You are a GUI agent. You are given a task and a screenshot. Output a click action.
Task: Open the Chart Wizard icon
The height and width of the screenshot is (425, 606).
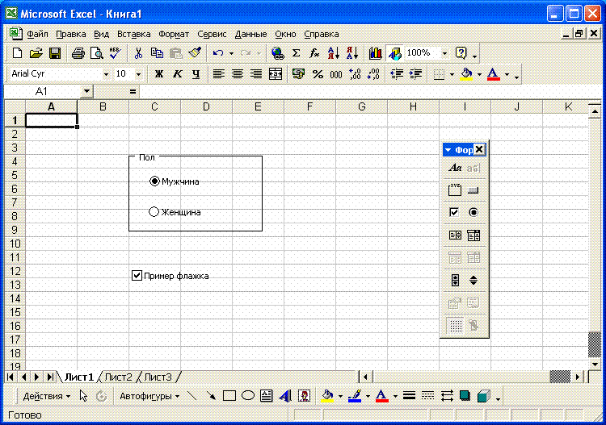[375, 53]
